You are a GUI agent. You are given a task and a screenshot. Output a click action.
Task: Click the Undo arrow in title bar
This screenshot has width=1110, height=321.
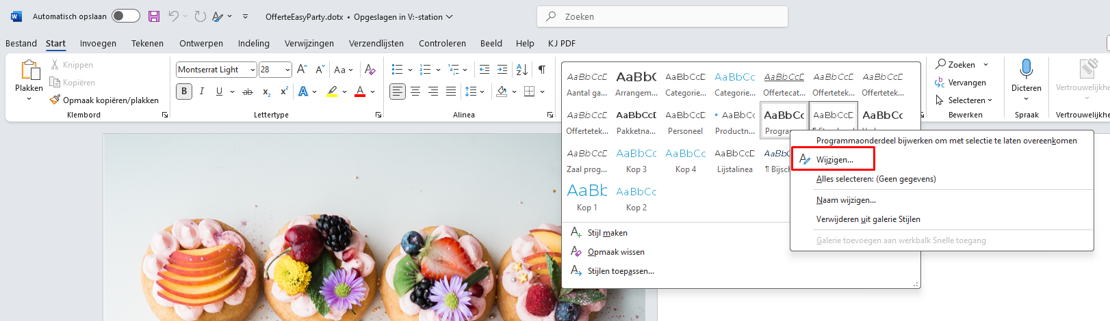click(174, 16)
